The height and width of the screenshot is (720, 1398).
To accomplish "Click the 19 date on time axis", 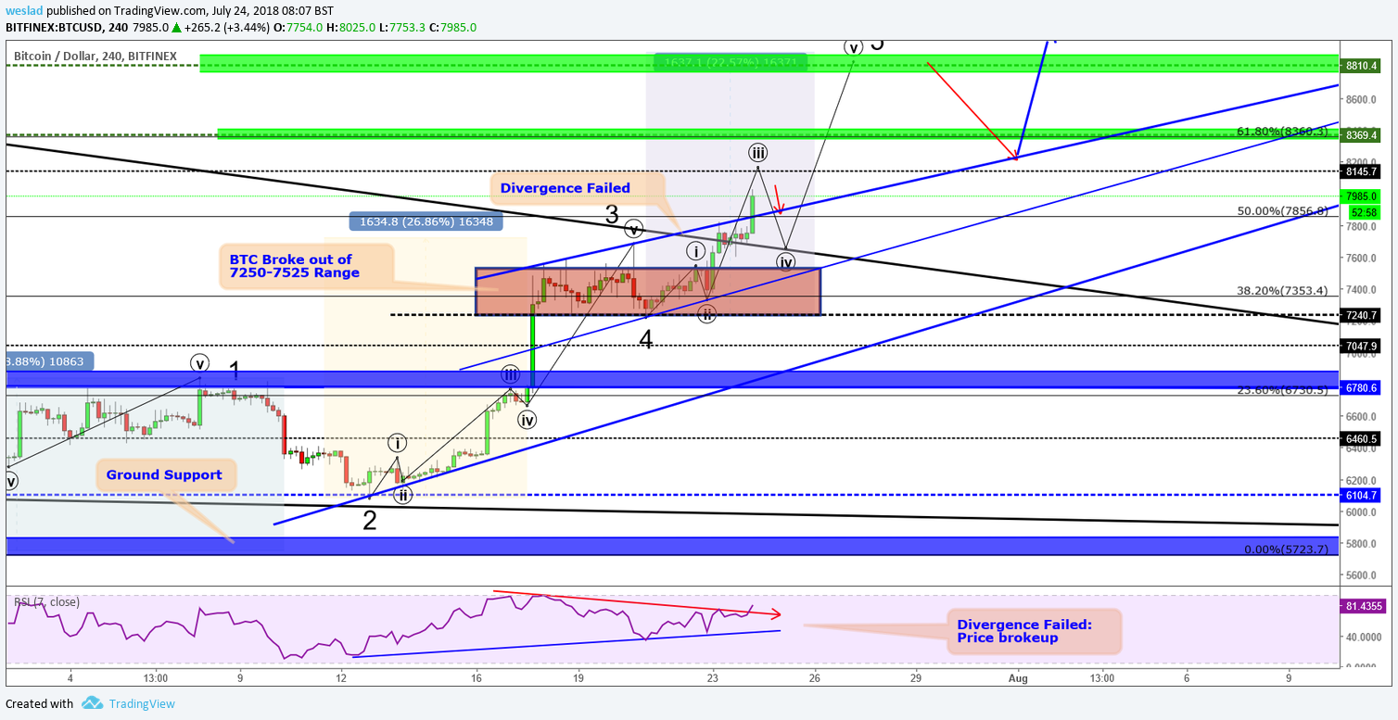I will click(578, 678).
